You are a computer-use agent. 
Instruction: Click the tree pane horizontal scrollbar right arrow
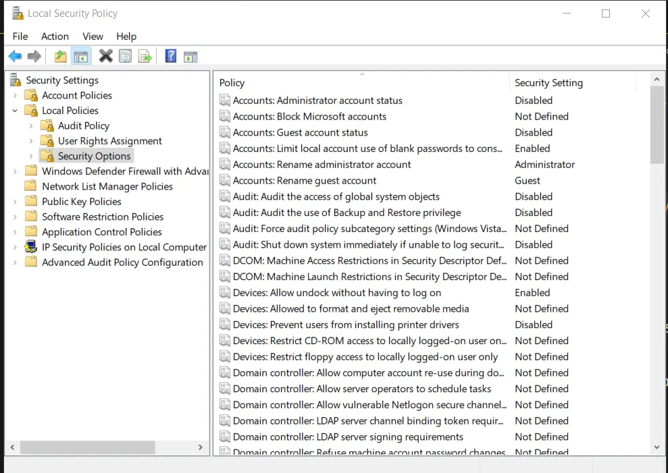pos(201,447)
